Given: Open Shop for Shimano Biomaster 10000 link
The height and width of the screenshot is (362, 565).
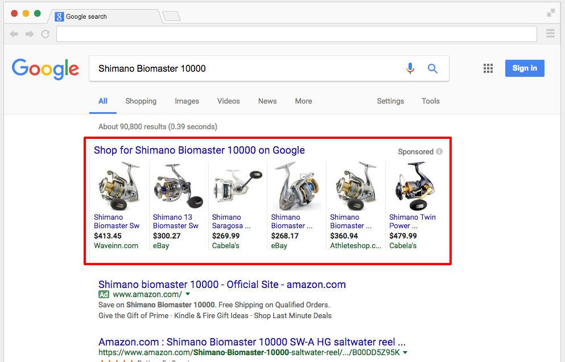Looking at the screenshot, I should [x=199, y=150].
